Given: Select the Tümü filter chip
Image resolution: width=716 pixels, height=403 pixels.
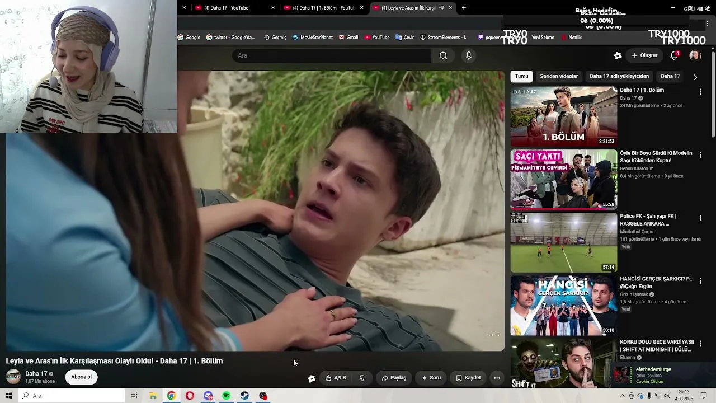Looking at the screenshot, I should (x=522, y=76).
